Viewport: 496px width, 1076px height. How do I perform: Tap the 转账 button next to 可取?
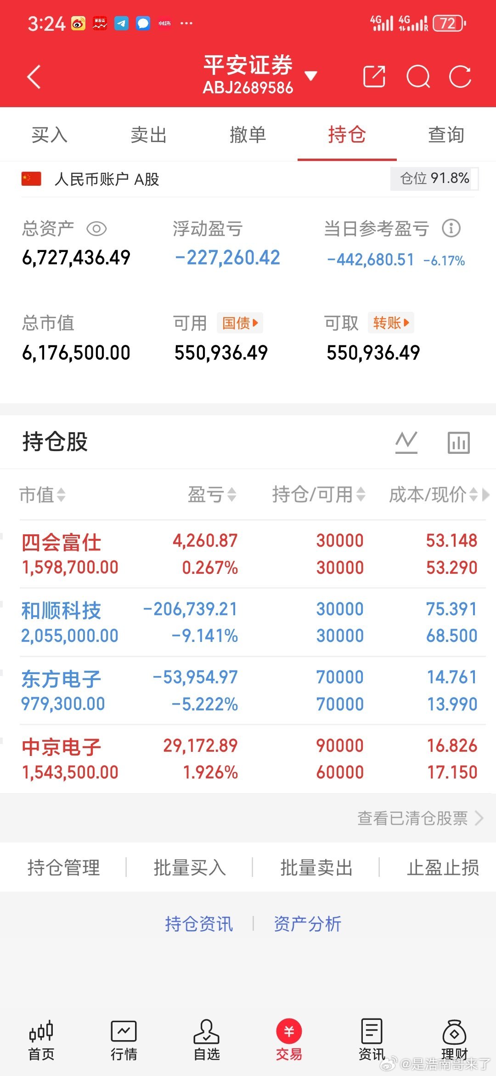coord(391,323)
